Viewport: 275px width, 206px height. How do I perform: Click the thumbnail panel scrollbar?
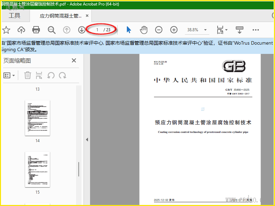(x=79, y=169)
